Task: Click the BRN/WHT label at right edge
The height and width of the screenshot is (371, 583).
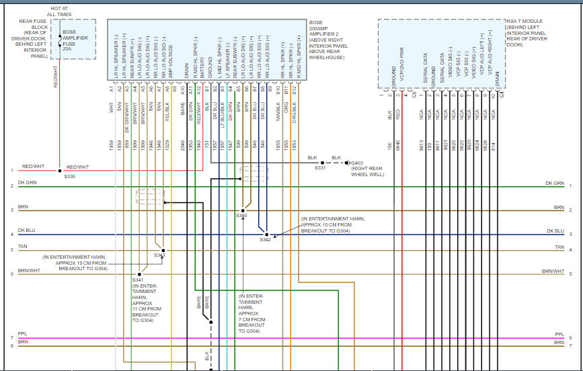Action: [553, 272]
